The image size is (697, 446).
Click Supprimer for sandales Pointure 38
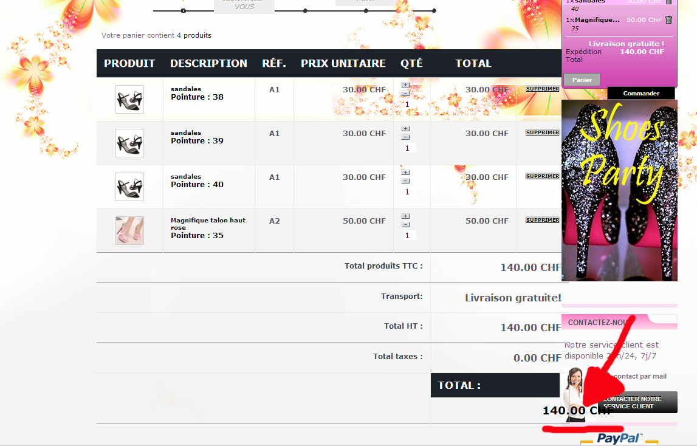[x=542, y=89]
